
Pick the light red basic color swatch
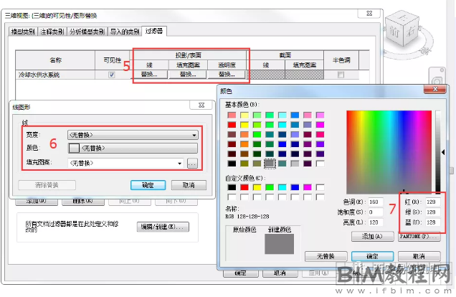click(x=232, y=115)
